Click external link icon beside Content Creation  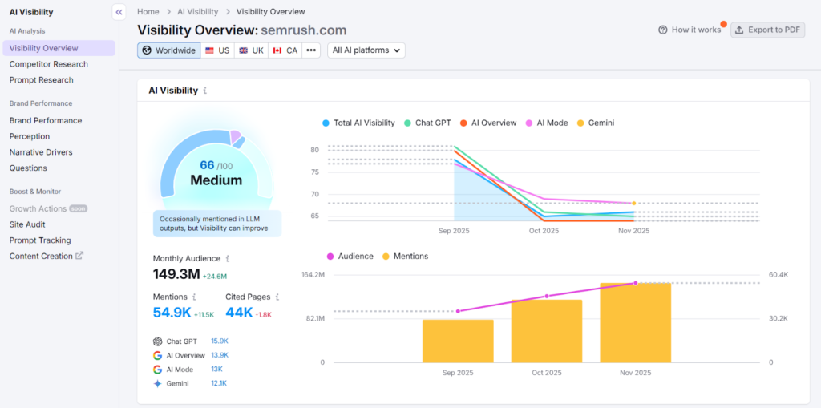79,257
